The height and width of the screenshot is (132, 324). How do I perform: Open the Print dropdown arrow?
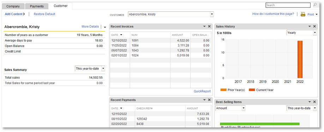(x=317, y=15)
